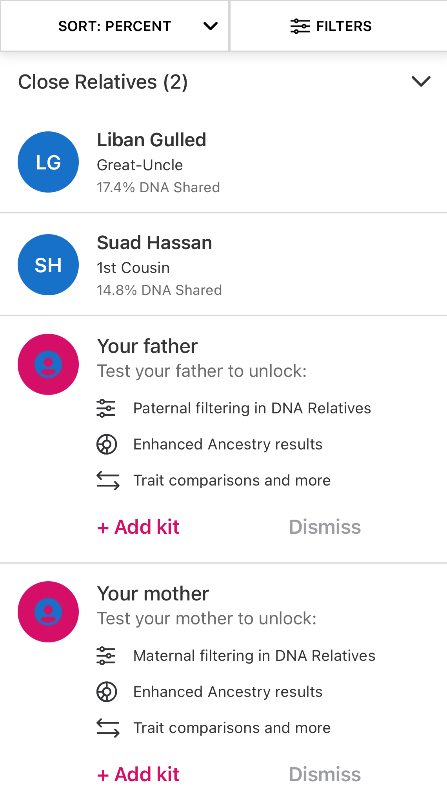Tap the Enhanced Ancestry icon under mother

tap(107, 692)
